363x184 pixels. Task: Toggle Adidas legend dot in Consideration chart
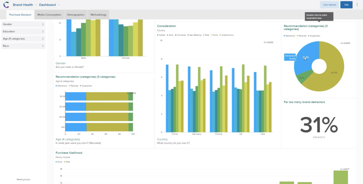click(x=158, y=35)
